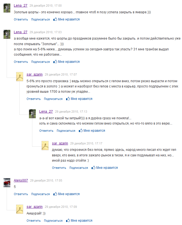Click Ответить under sar_azarin's 17:17 comment
182x225 pixels.
(59, 168)
